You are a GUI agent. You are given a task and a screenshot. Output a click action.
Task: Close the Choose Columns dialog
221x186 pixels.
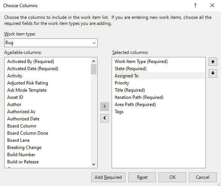coord(212,6)
